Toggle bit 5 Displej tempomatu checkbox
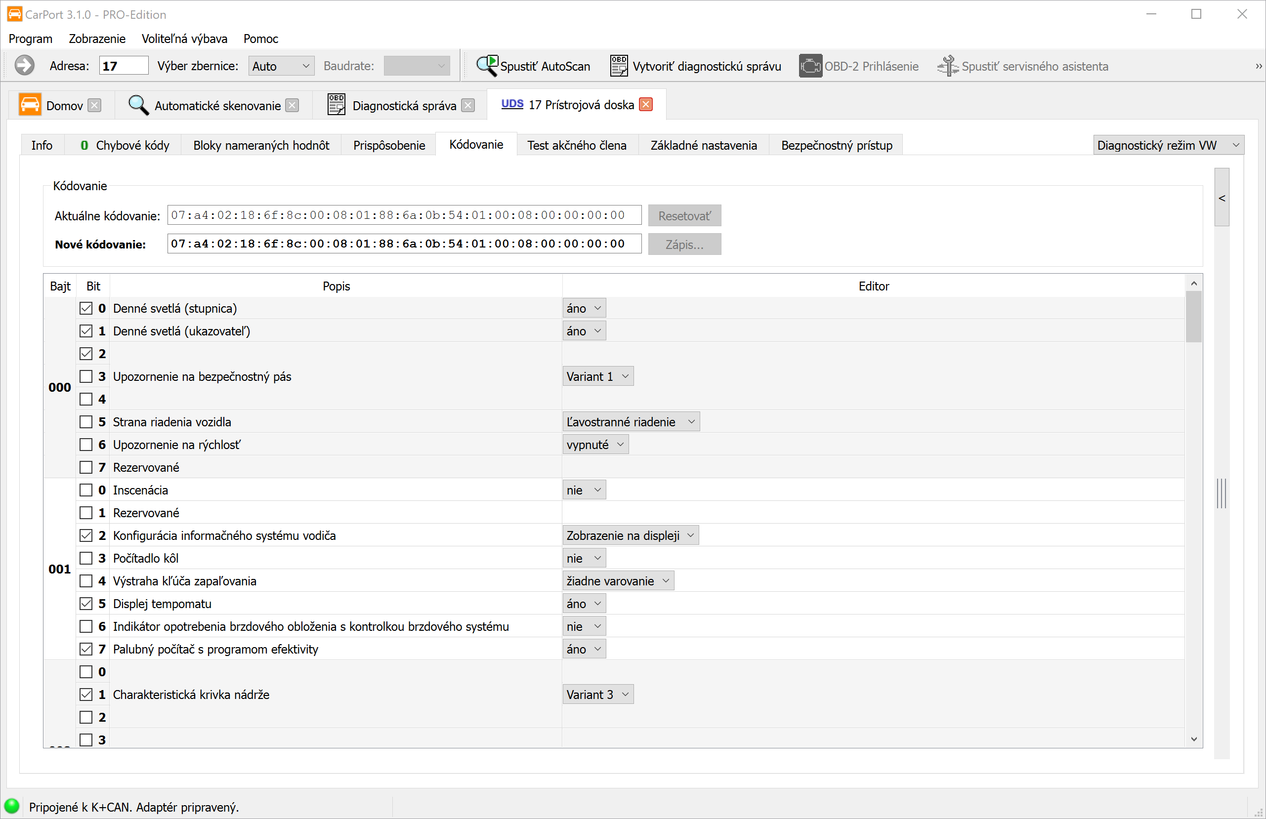This screenshot has height=819, width=1266. (x=85, y=604)
